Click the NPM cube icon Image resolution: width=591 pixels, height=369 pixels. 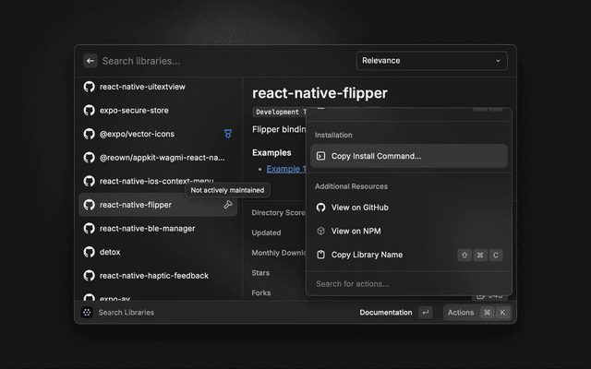coord(320,231)
